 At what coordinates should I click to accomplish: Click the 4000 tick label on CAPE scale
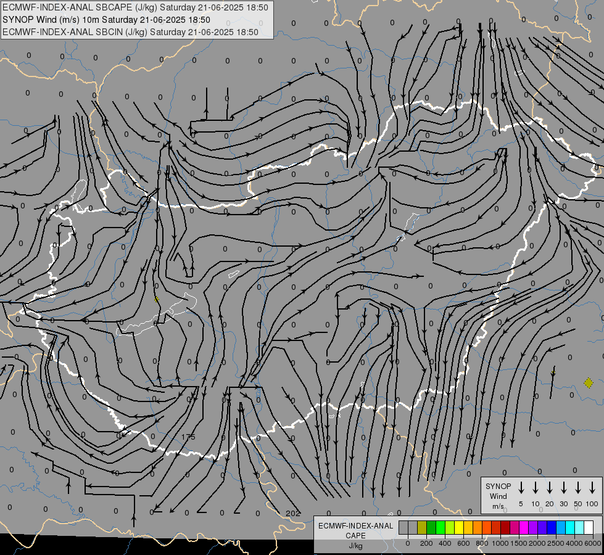click(574, 543)
